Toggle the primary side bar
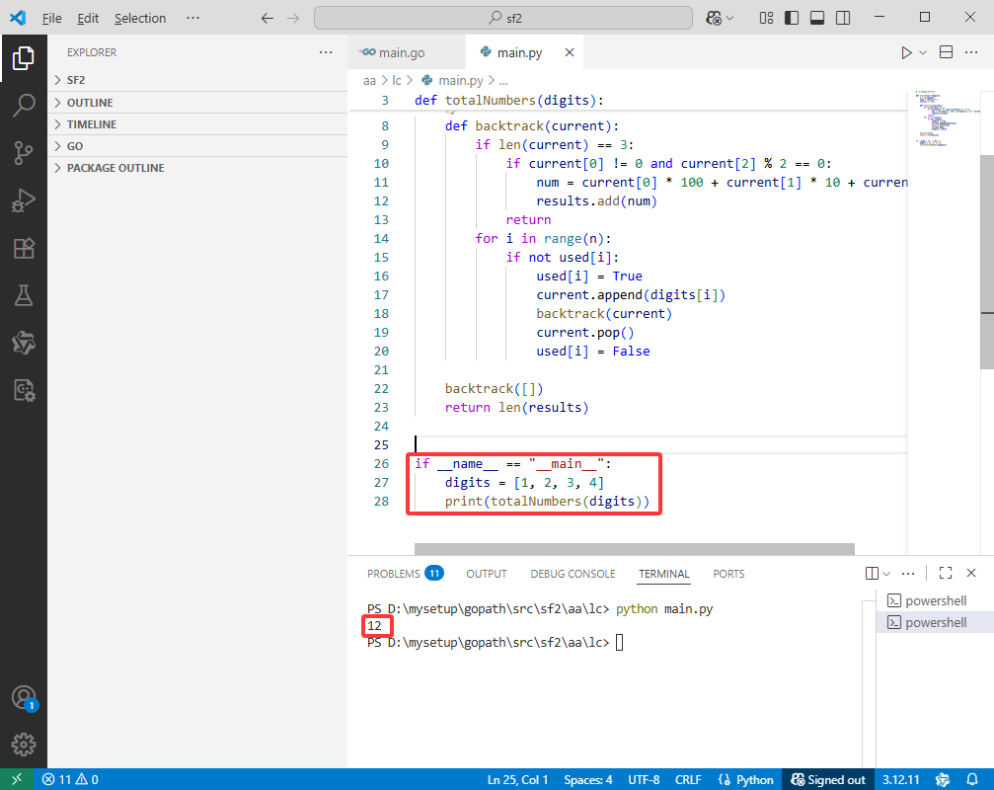The width and height of the screenshot is (994, 790). click(x=792, y=19)
